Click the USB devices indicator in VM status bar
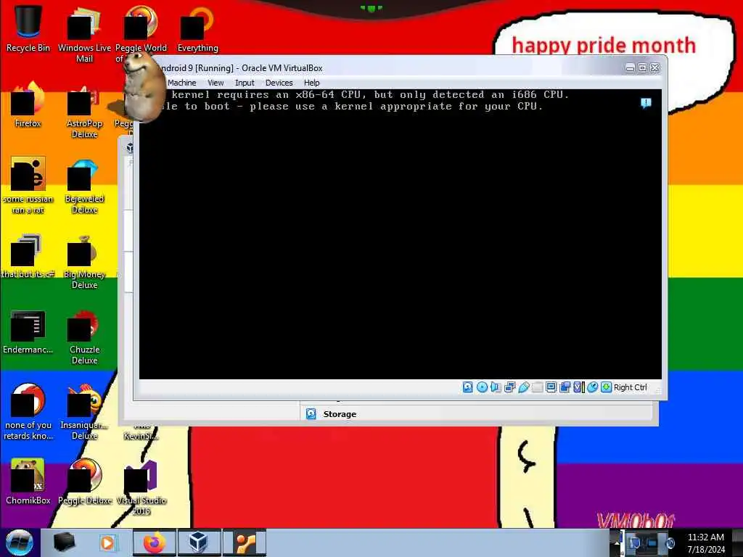This screenshot has width=743, height=557. (x=524, y=387)
